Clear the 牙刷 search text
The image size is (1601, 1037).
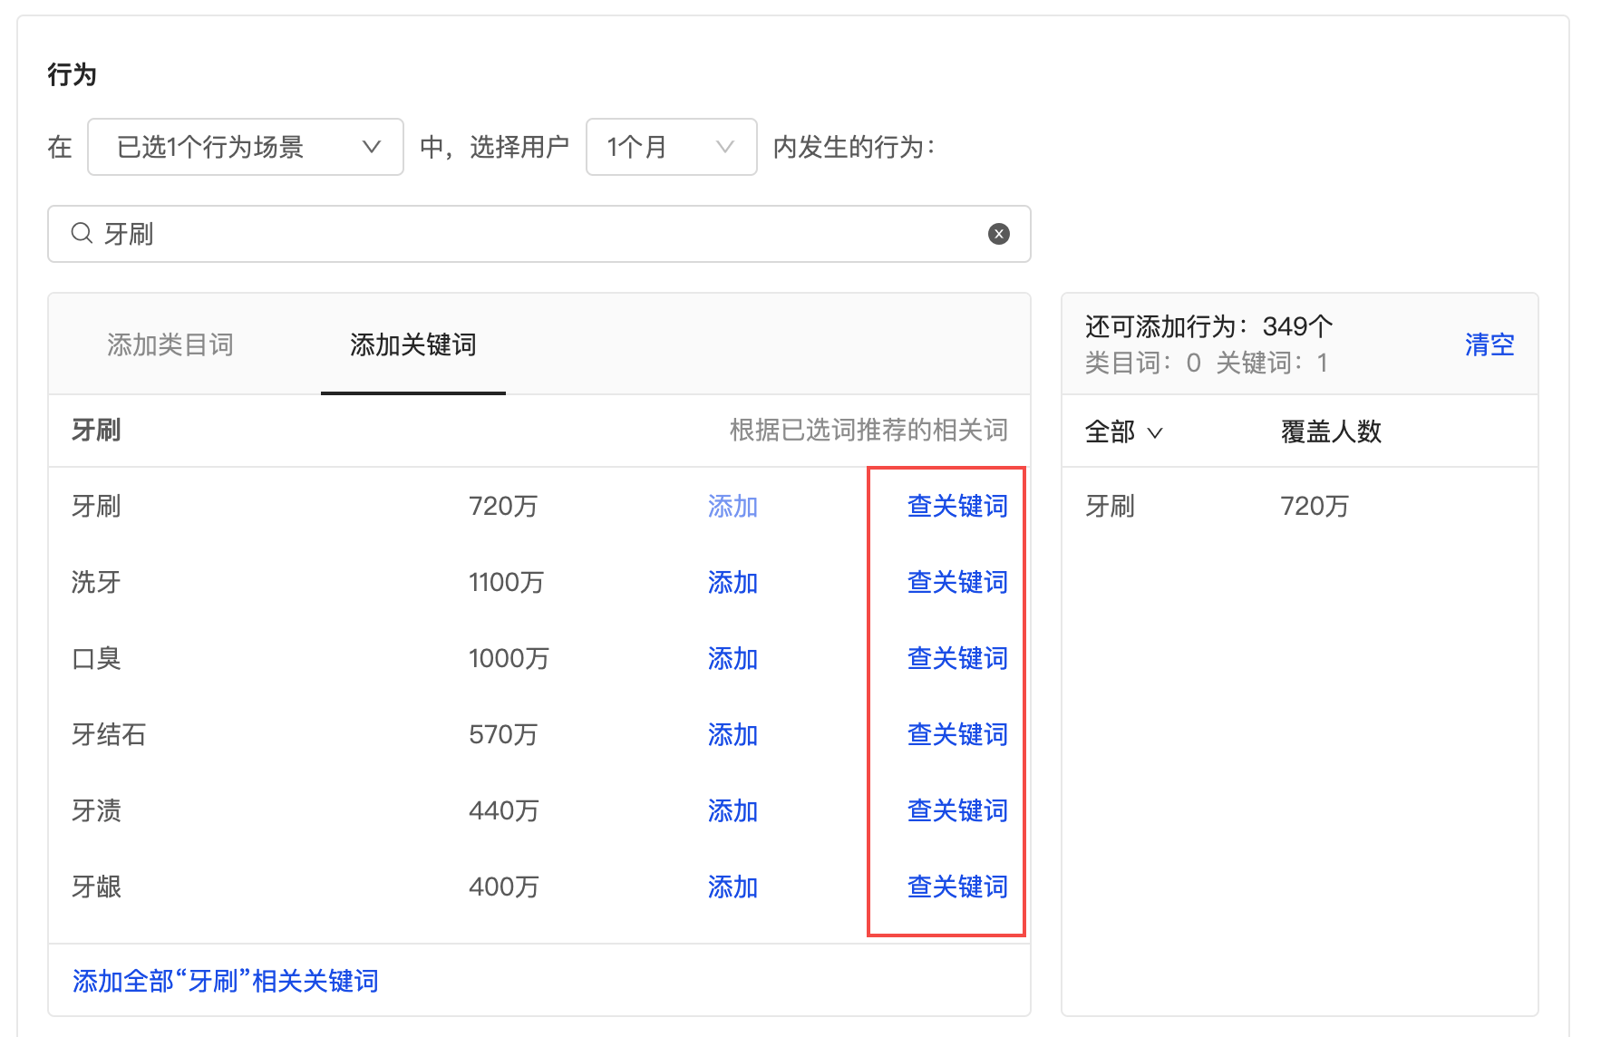(x=998, y=234)
